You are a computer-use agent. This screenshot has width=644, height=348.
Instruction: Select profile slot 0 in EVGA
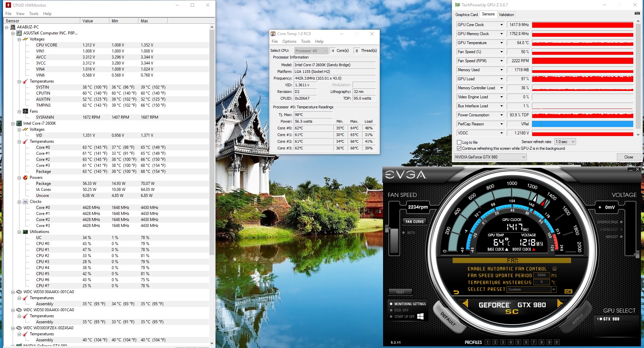557,342
